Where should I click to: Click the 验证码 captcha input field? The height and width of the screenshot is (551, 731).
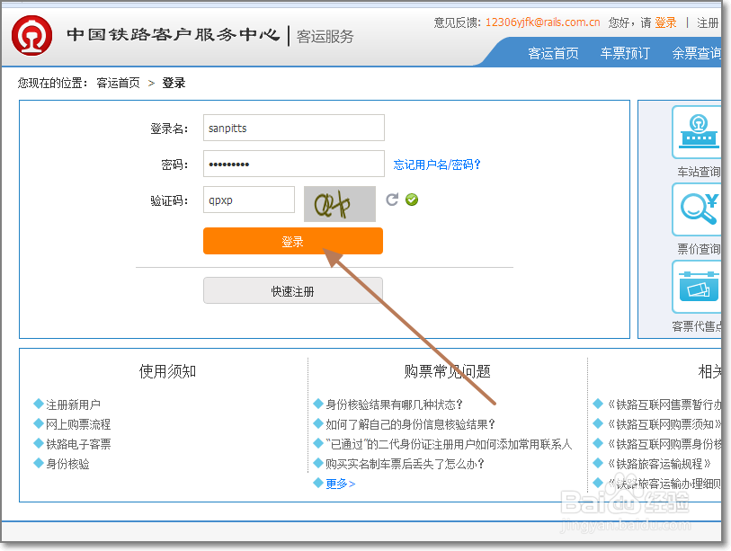(x=248, y=200)
